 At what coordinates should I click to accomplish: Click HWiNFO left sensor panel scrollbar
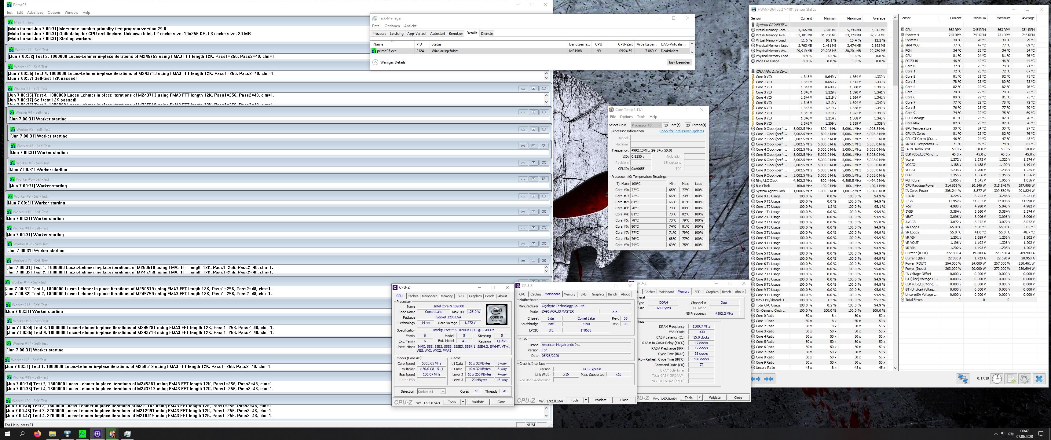[895, 193]
